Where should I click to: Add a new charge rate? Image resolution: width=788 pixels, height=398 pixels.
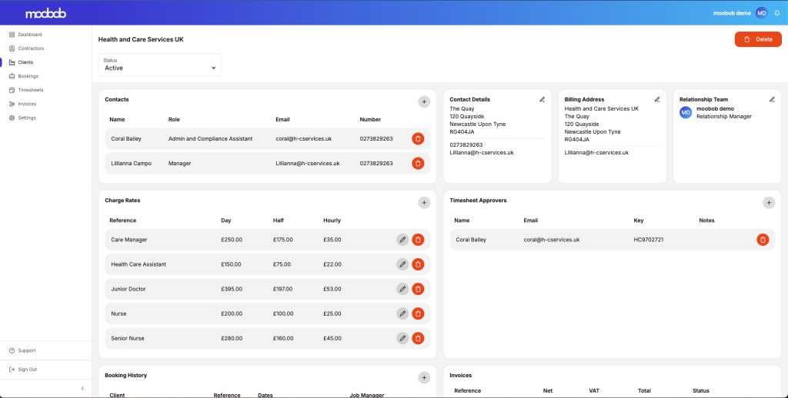tap(424, 203)
